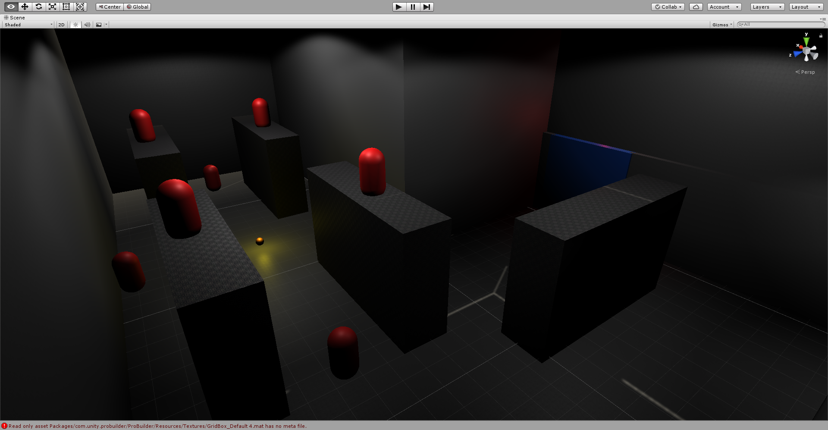Select the Rect transform tool
The image size is (828, 430).
(x=66, y=7)
